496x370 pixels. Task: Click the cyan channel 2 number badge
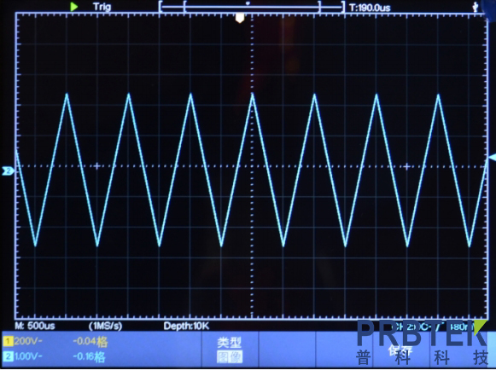[x=8, y=356]
